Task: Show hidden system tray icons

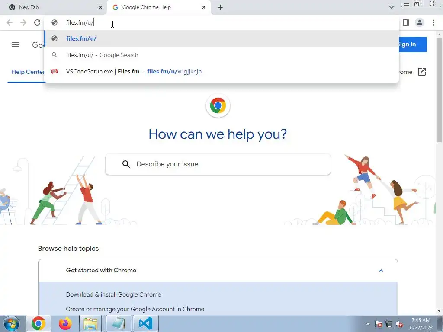Action: (368, 324)
